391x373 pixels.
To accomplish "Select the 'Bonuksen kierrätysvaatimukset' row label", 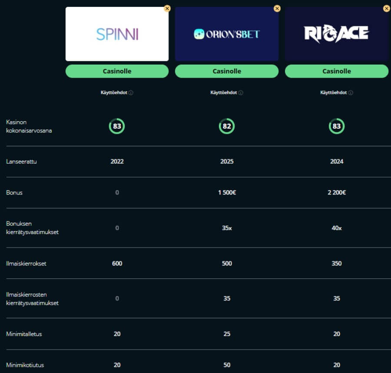I will [33, 228].
